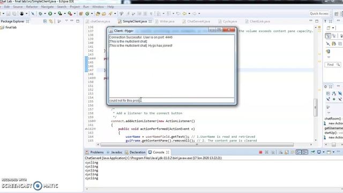Click the Display Selected Console icon
This screenshot has height=193, width=343.
click(x=319, y=152)
